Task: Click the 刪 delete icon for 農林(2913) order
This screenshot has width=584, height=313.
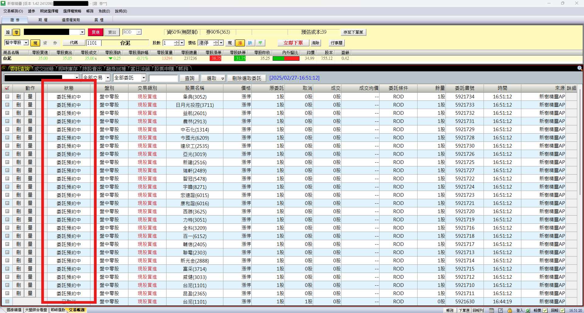Action: click(x=19, y=121)
